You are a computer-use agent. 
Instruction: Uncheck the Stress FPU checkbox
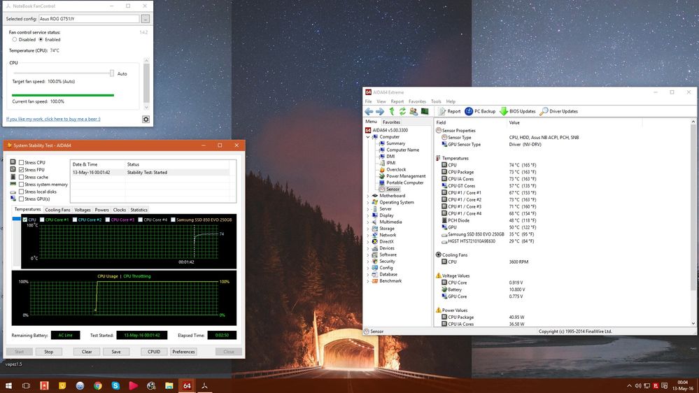pos(21,170)
